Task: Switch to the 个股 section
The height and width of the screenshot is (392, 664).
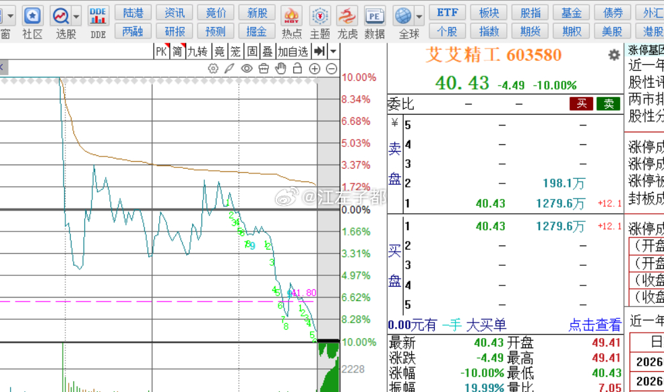Action: click(447, 31)
